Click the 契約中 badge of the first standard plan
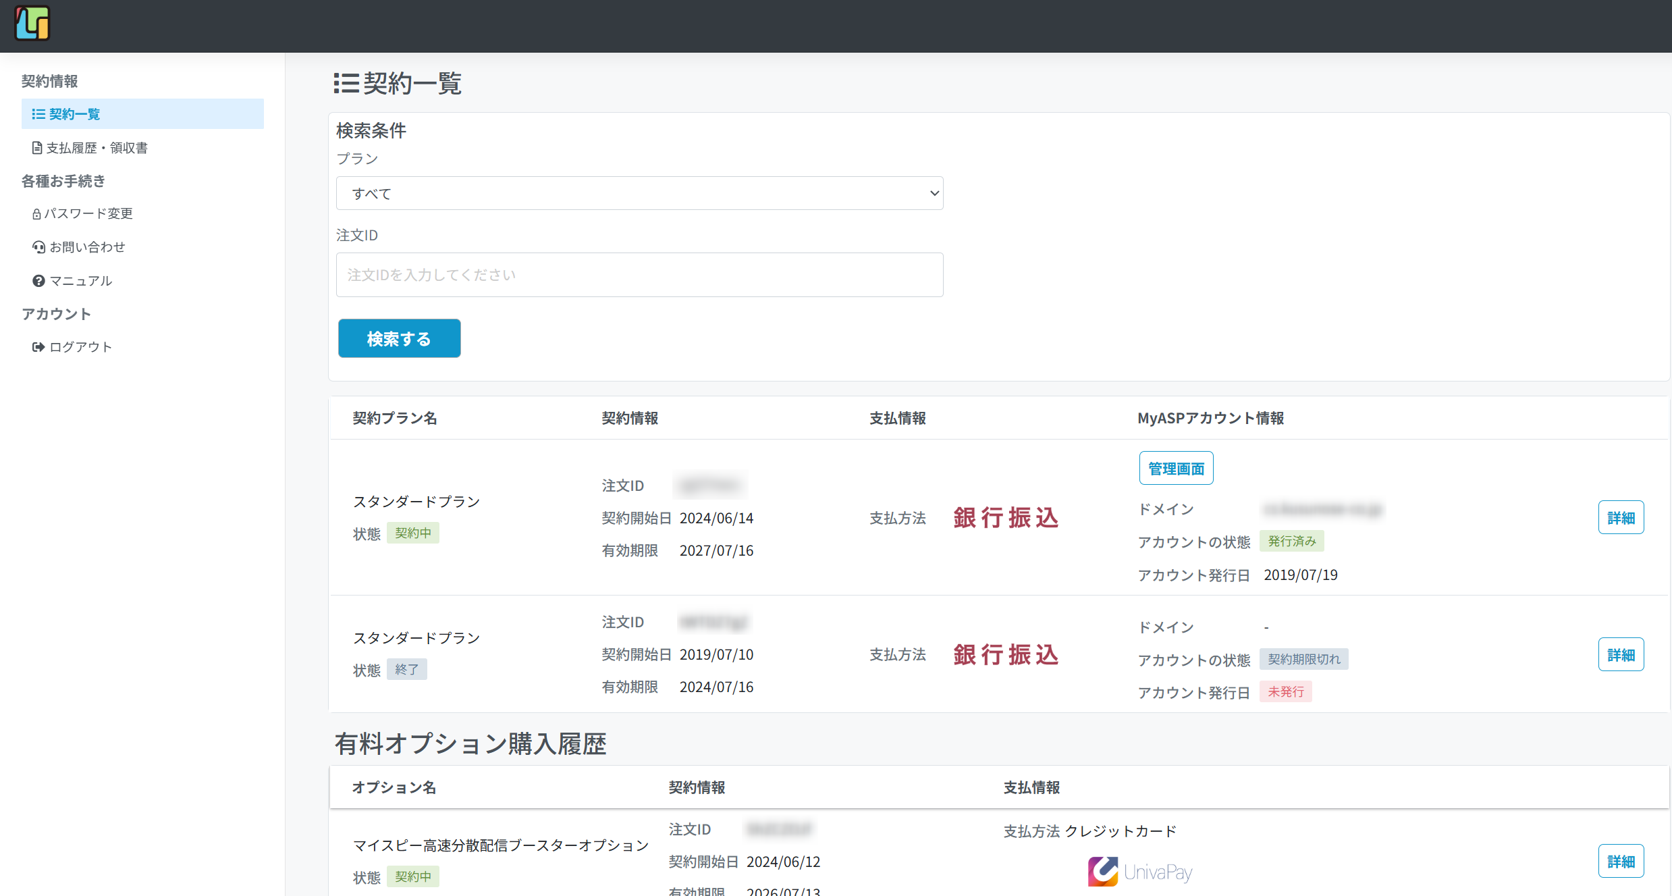 [413, 533]
